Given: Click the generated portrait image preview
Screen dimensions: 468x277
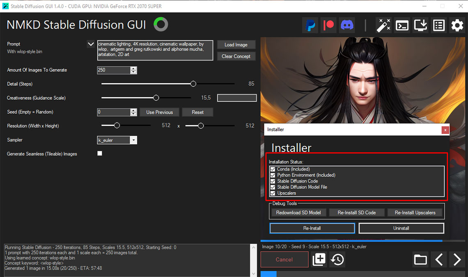Looking at the screenshot, I should (362, 80).
